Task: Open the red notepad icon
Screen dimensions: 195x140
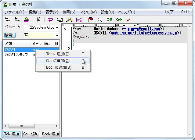Action: pyautogui.click(x=91, y=20)
